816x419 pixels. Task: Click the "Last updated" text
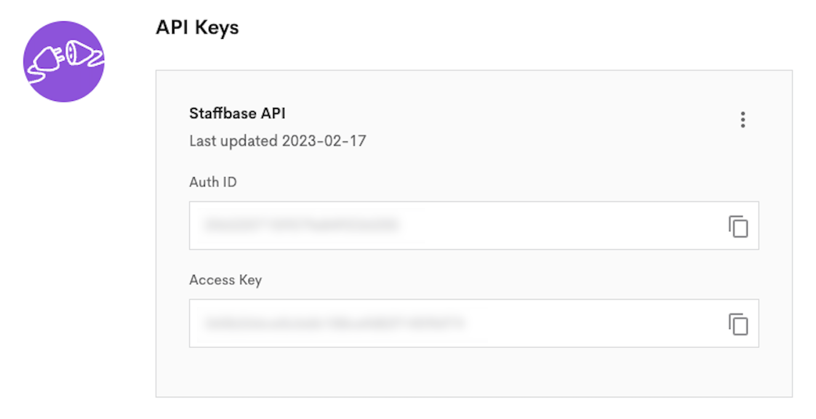tap(233, 141)
